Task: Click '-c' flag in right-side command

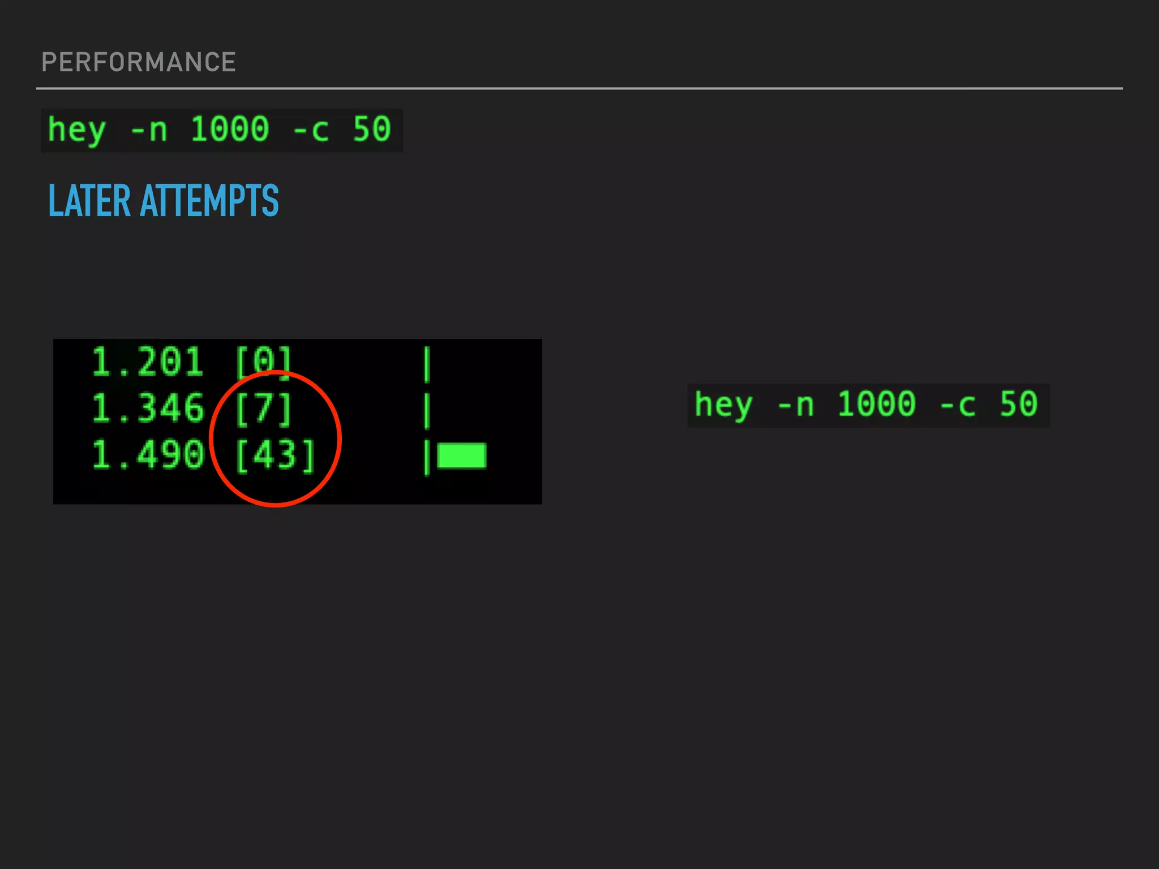Action: 958,405
